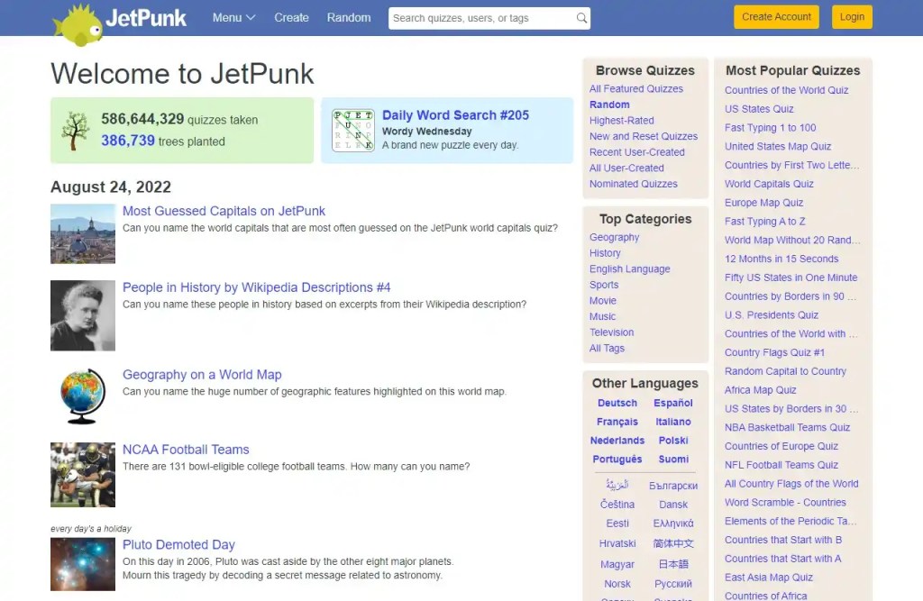Image resolution: width=923 pixels, height=601 pixels.
Task: Open People in History by Wikipedia Descriptions #4
Action: (x=257, y=287)
